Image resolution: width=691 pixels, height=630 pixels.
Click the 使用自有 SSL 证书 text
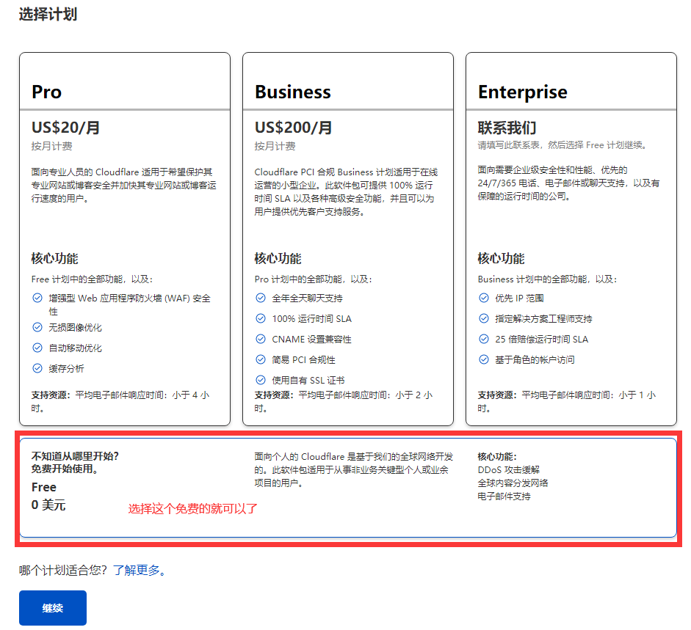[308, 381]
